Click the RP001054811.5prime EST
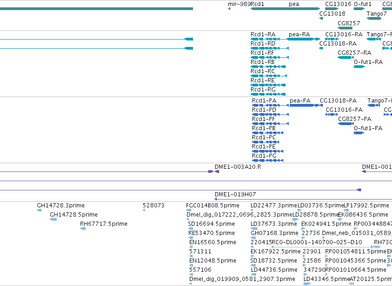The width and height of the screenshot is (392, 286). tap(327, 256)
